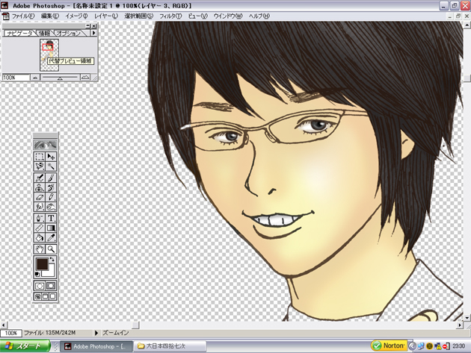The image size is (471, 353).
Task: Select the Eyedropper tool
Action: click(x=51, y=237)
